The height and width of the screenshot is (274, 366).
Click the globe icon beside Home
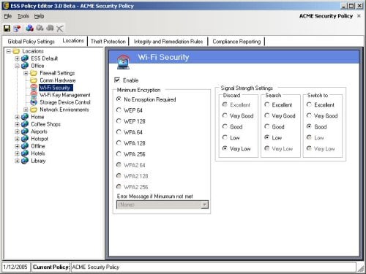pyautogui.click(x=25, y=117)
